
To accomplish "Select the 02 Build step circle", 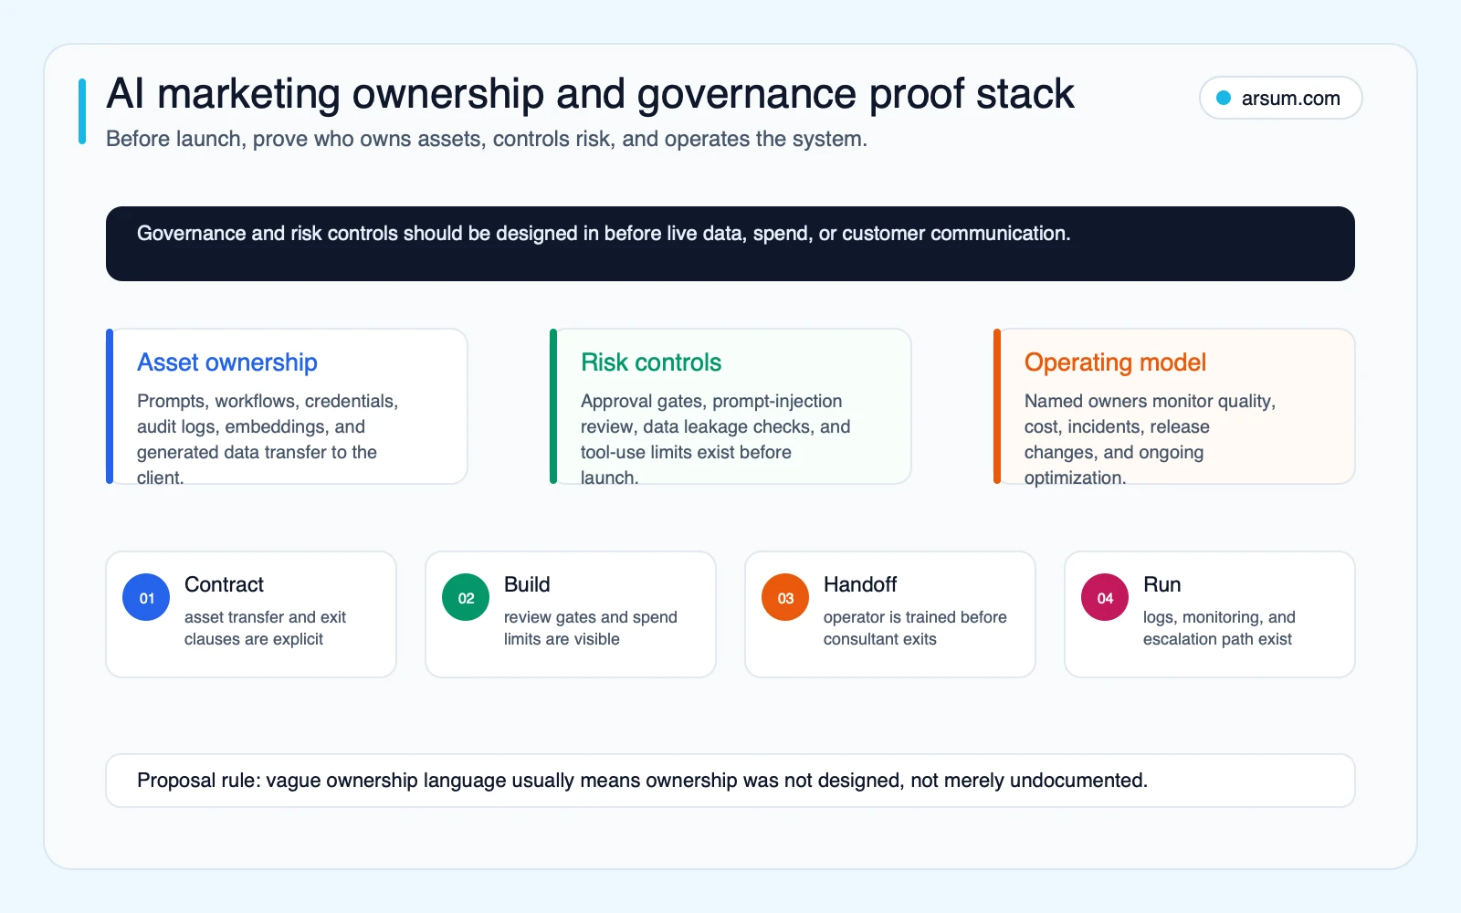I will (x=466, y=598).
